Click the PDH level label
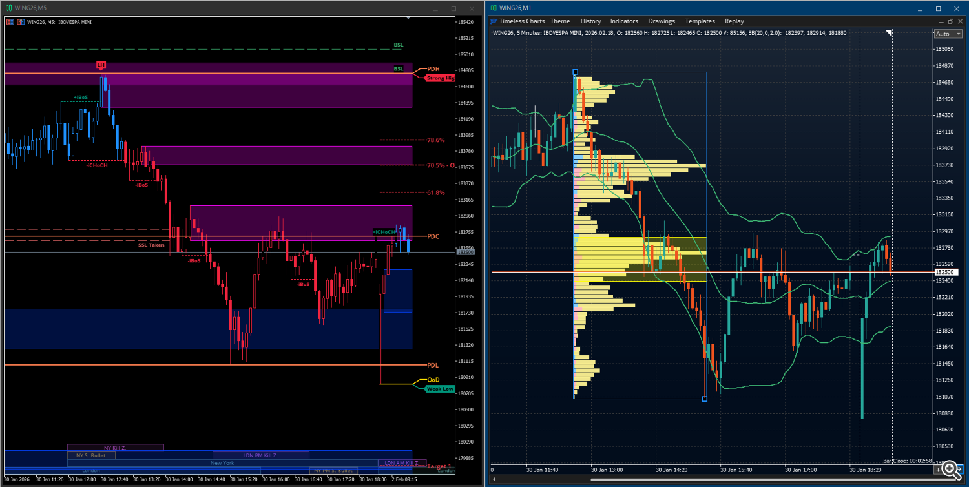Image resolution: width=969 pixels, height=487 pixels. point(433,69)
